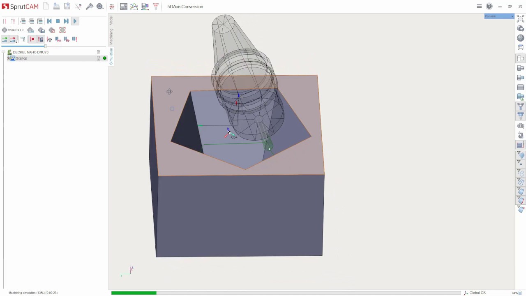
Task: Open the machine color scheme icon
Action: (x=145, y=7)
